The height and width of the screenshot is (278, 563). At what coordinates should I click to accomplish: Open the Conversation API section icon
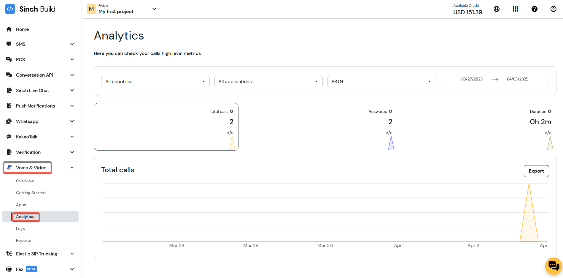9,75
